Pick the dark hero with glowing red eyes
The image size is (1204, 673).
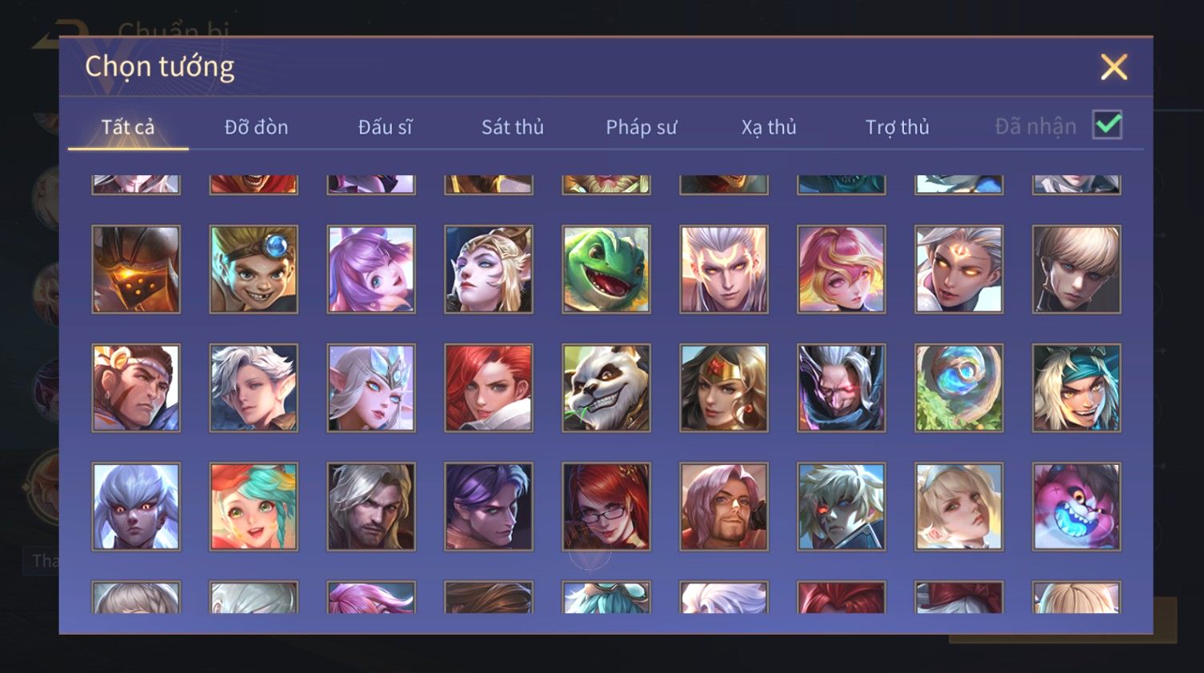coord(842,388)
